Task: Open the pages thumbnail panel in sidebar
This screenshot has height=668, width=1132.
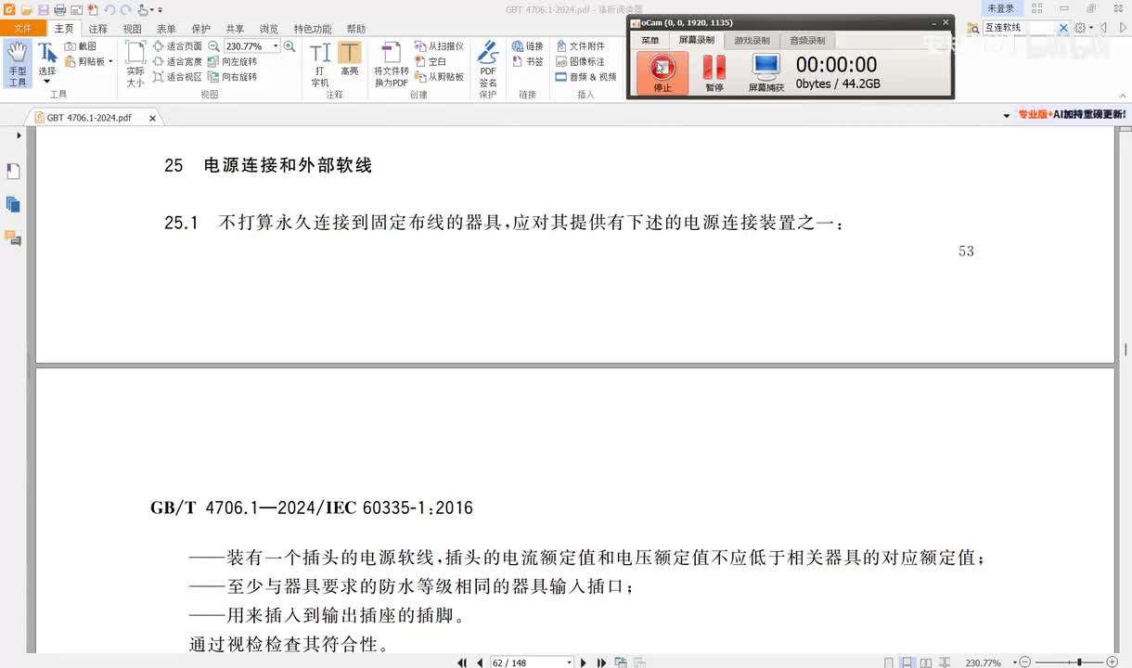Action: (13, 204)
